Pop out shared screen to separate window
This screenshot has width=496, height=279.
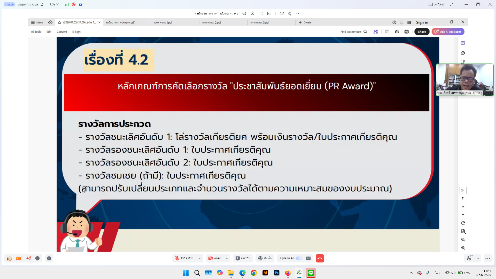pyautogui.click(x=282, y=13)
